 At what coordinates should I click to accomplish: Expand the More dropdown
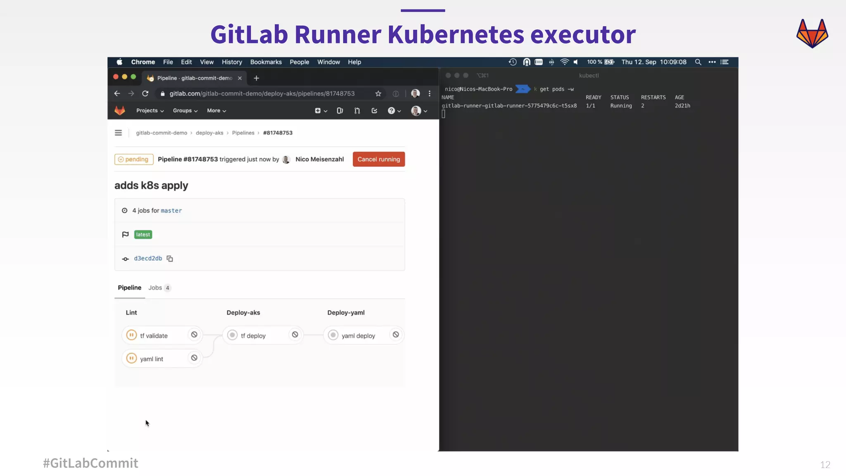(x=216, y=111)
